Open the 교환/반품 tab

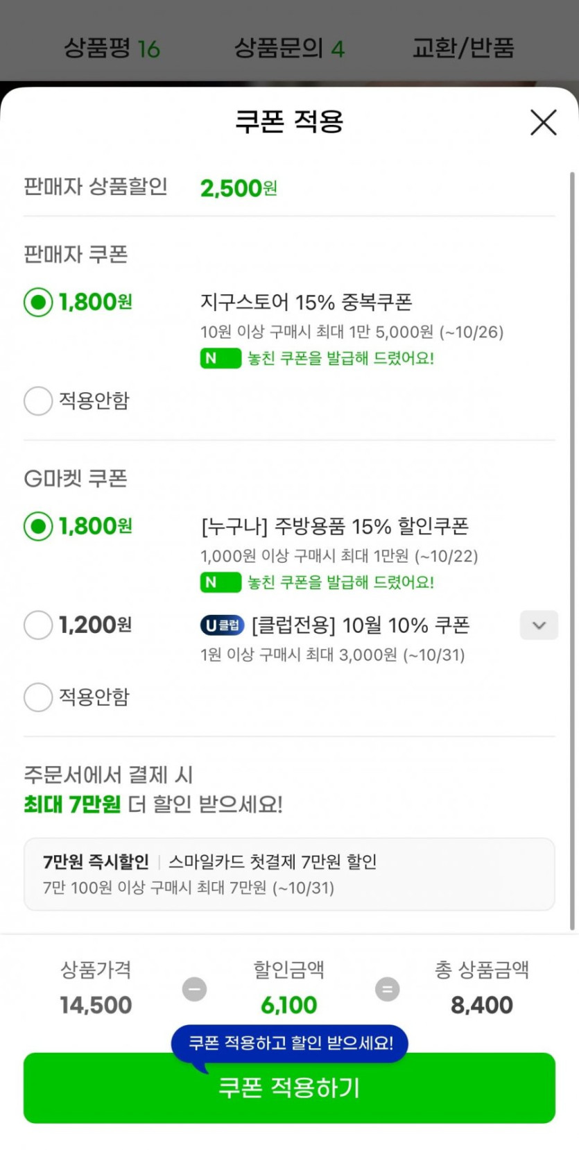(463, 48)
